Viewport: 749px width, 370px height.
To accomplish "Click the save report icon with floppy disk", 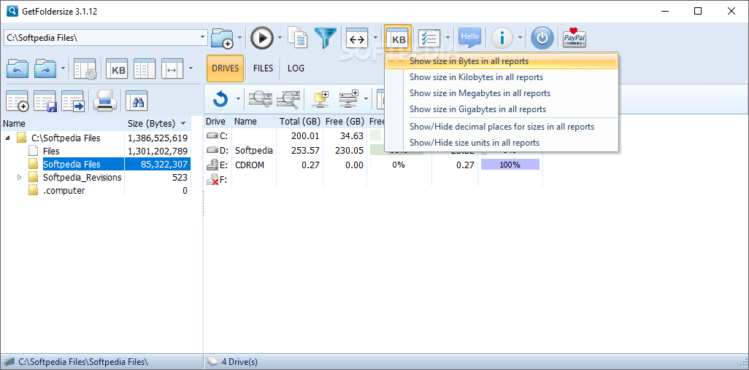I will tap(45, 101).
